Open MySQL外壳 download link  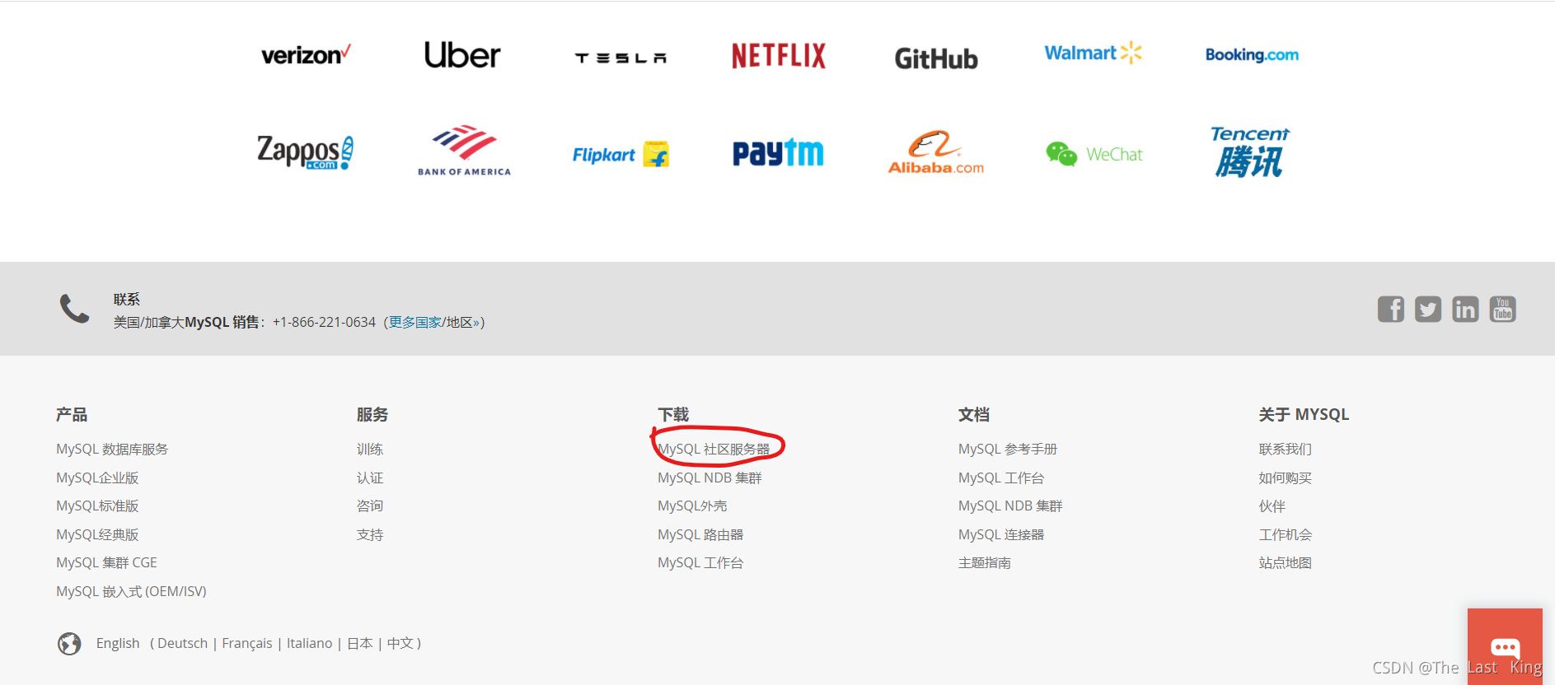[x=692, y=506]
